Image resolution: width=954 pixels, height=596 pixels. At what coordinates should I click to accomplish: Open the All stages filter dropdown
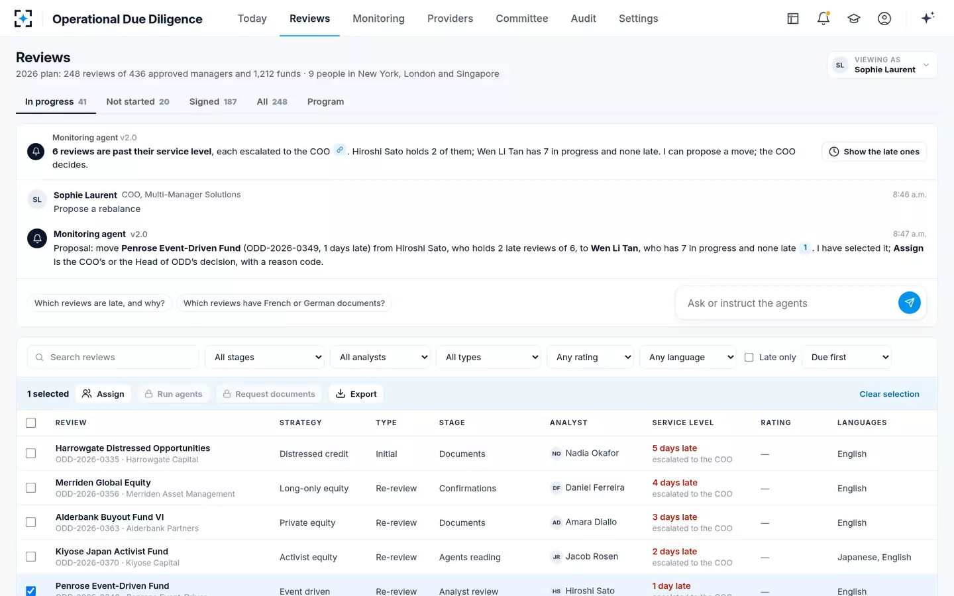click(265, 357)
